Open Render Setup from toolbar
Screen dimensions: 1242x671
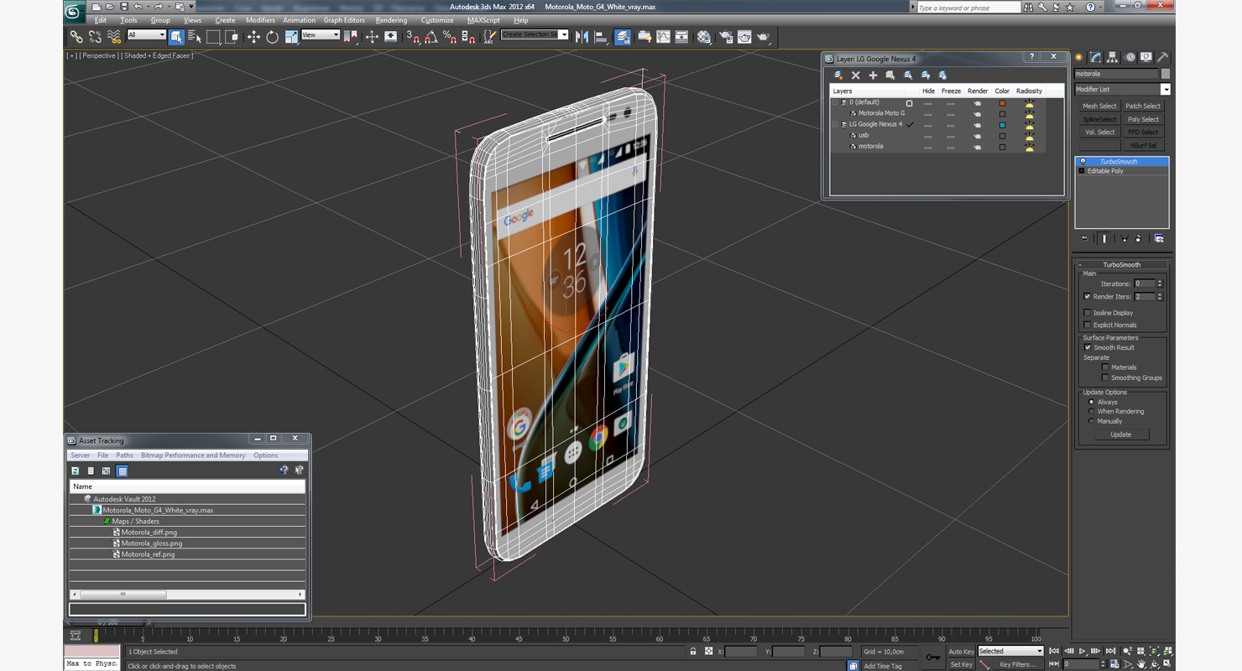pos(725,37)
